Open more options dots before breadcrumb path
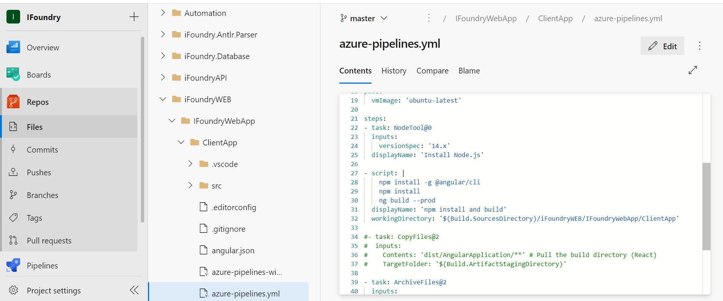The image size is (723, 301). pyautogui.click(x=429, y=18)
